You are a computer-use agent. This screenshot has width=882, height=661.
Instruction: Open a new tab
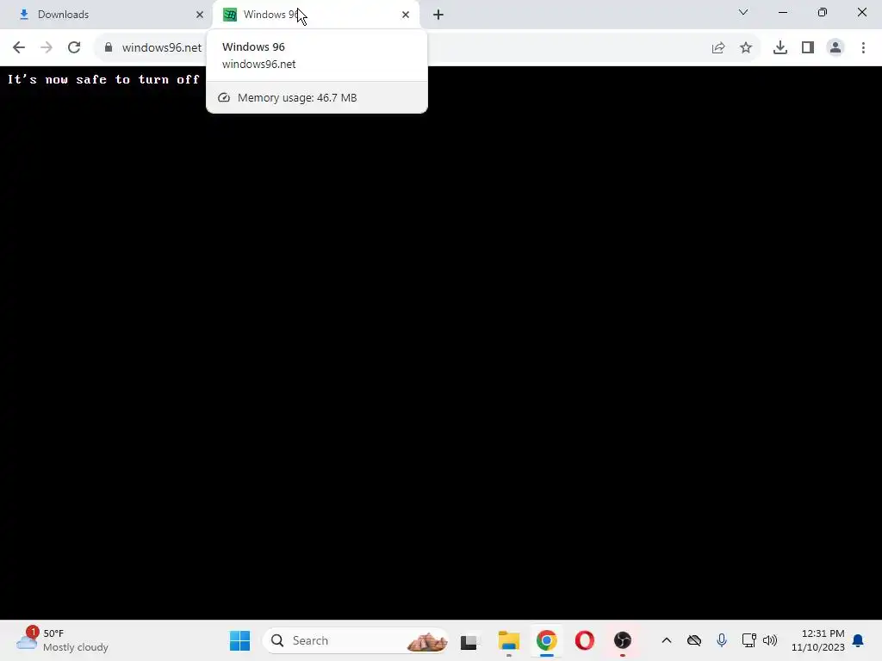(x=438, y=15)
